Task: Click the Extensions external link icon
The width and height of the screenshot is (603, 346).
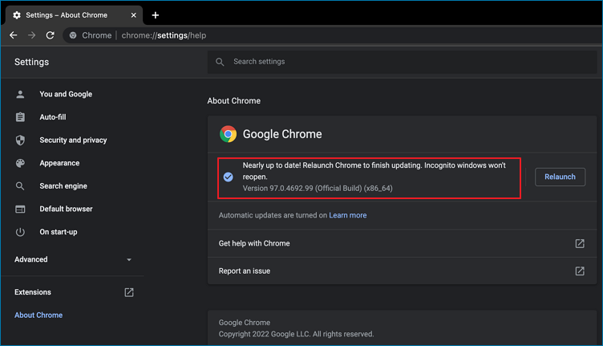Action: (x=129, y=293)
